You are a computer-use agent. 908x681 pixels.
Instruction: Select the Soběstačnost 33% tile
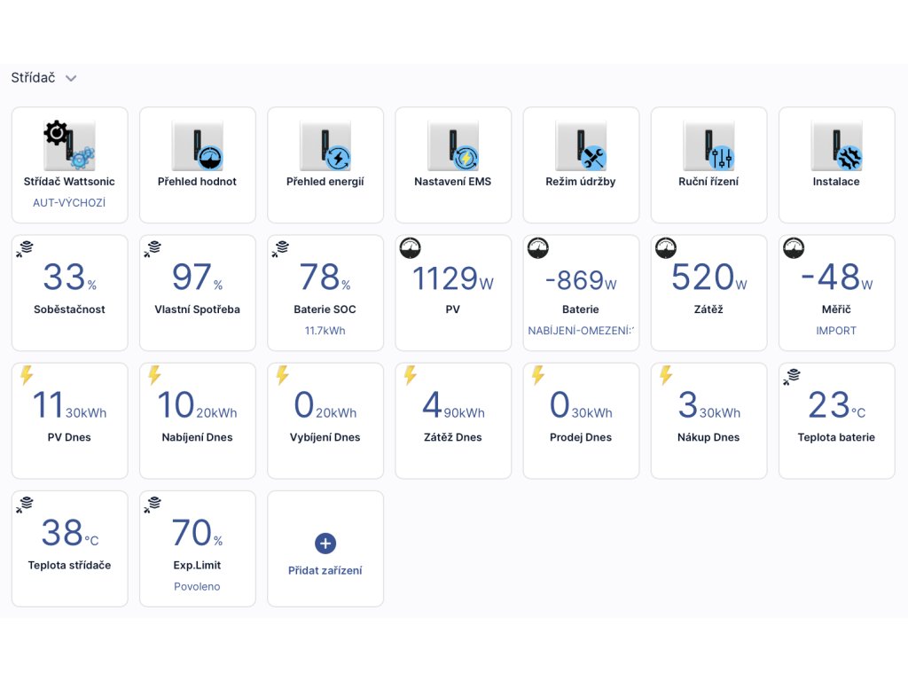point(69,293)
